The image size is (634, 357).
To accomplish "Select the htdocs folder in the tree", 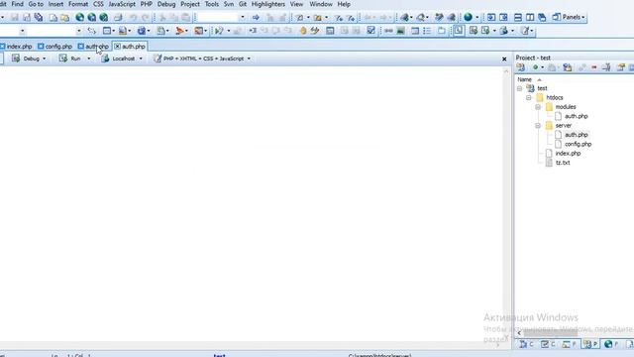I will click(555, 97).
